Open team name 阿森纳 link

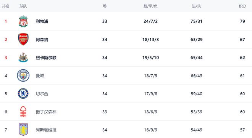(42, 40)
